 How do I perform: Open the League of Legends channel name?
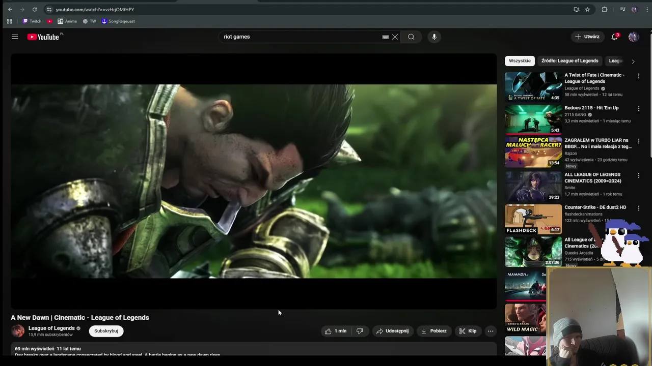[51, 328]
